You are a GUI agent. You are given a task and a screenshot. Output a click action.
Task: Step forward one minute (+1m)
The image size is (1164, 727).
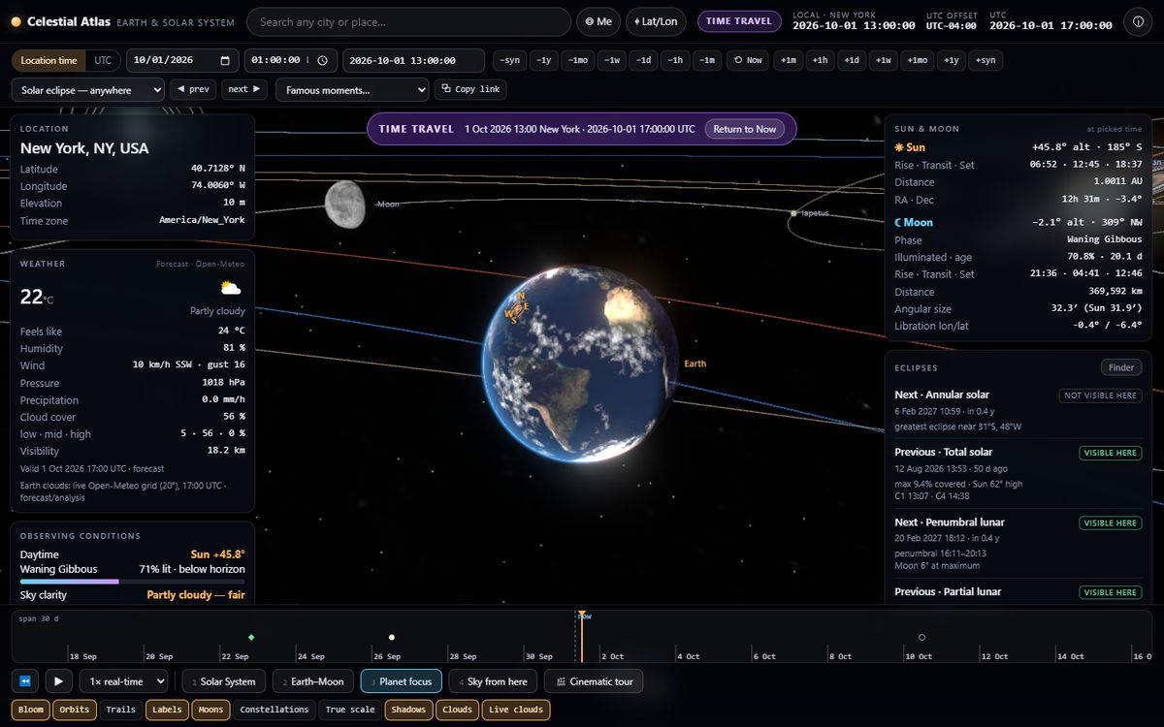(789, 60)
